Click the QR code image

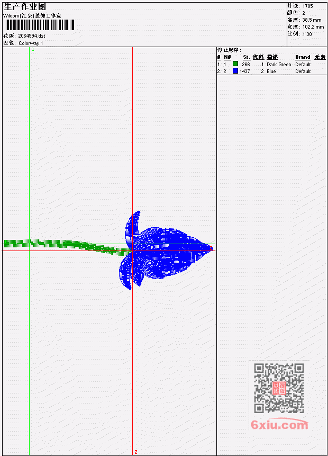coord(279,388)
